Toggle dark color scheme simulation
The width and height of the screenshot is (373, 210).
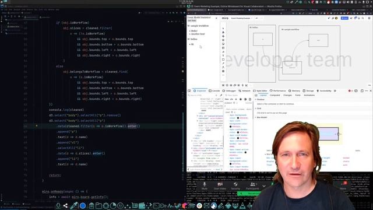(x=245, y=99)
